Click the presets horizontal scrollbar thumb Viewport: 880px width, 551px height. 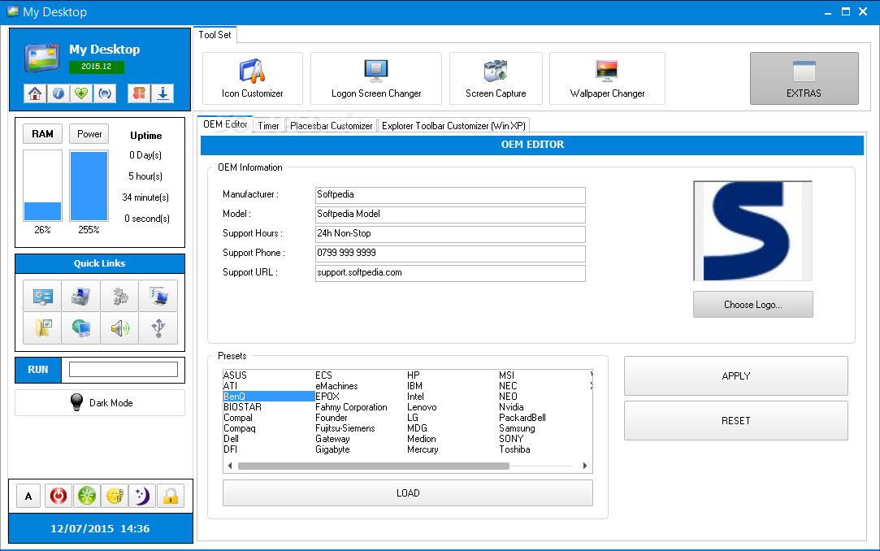click(x=373, y=466)
